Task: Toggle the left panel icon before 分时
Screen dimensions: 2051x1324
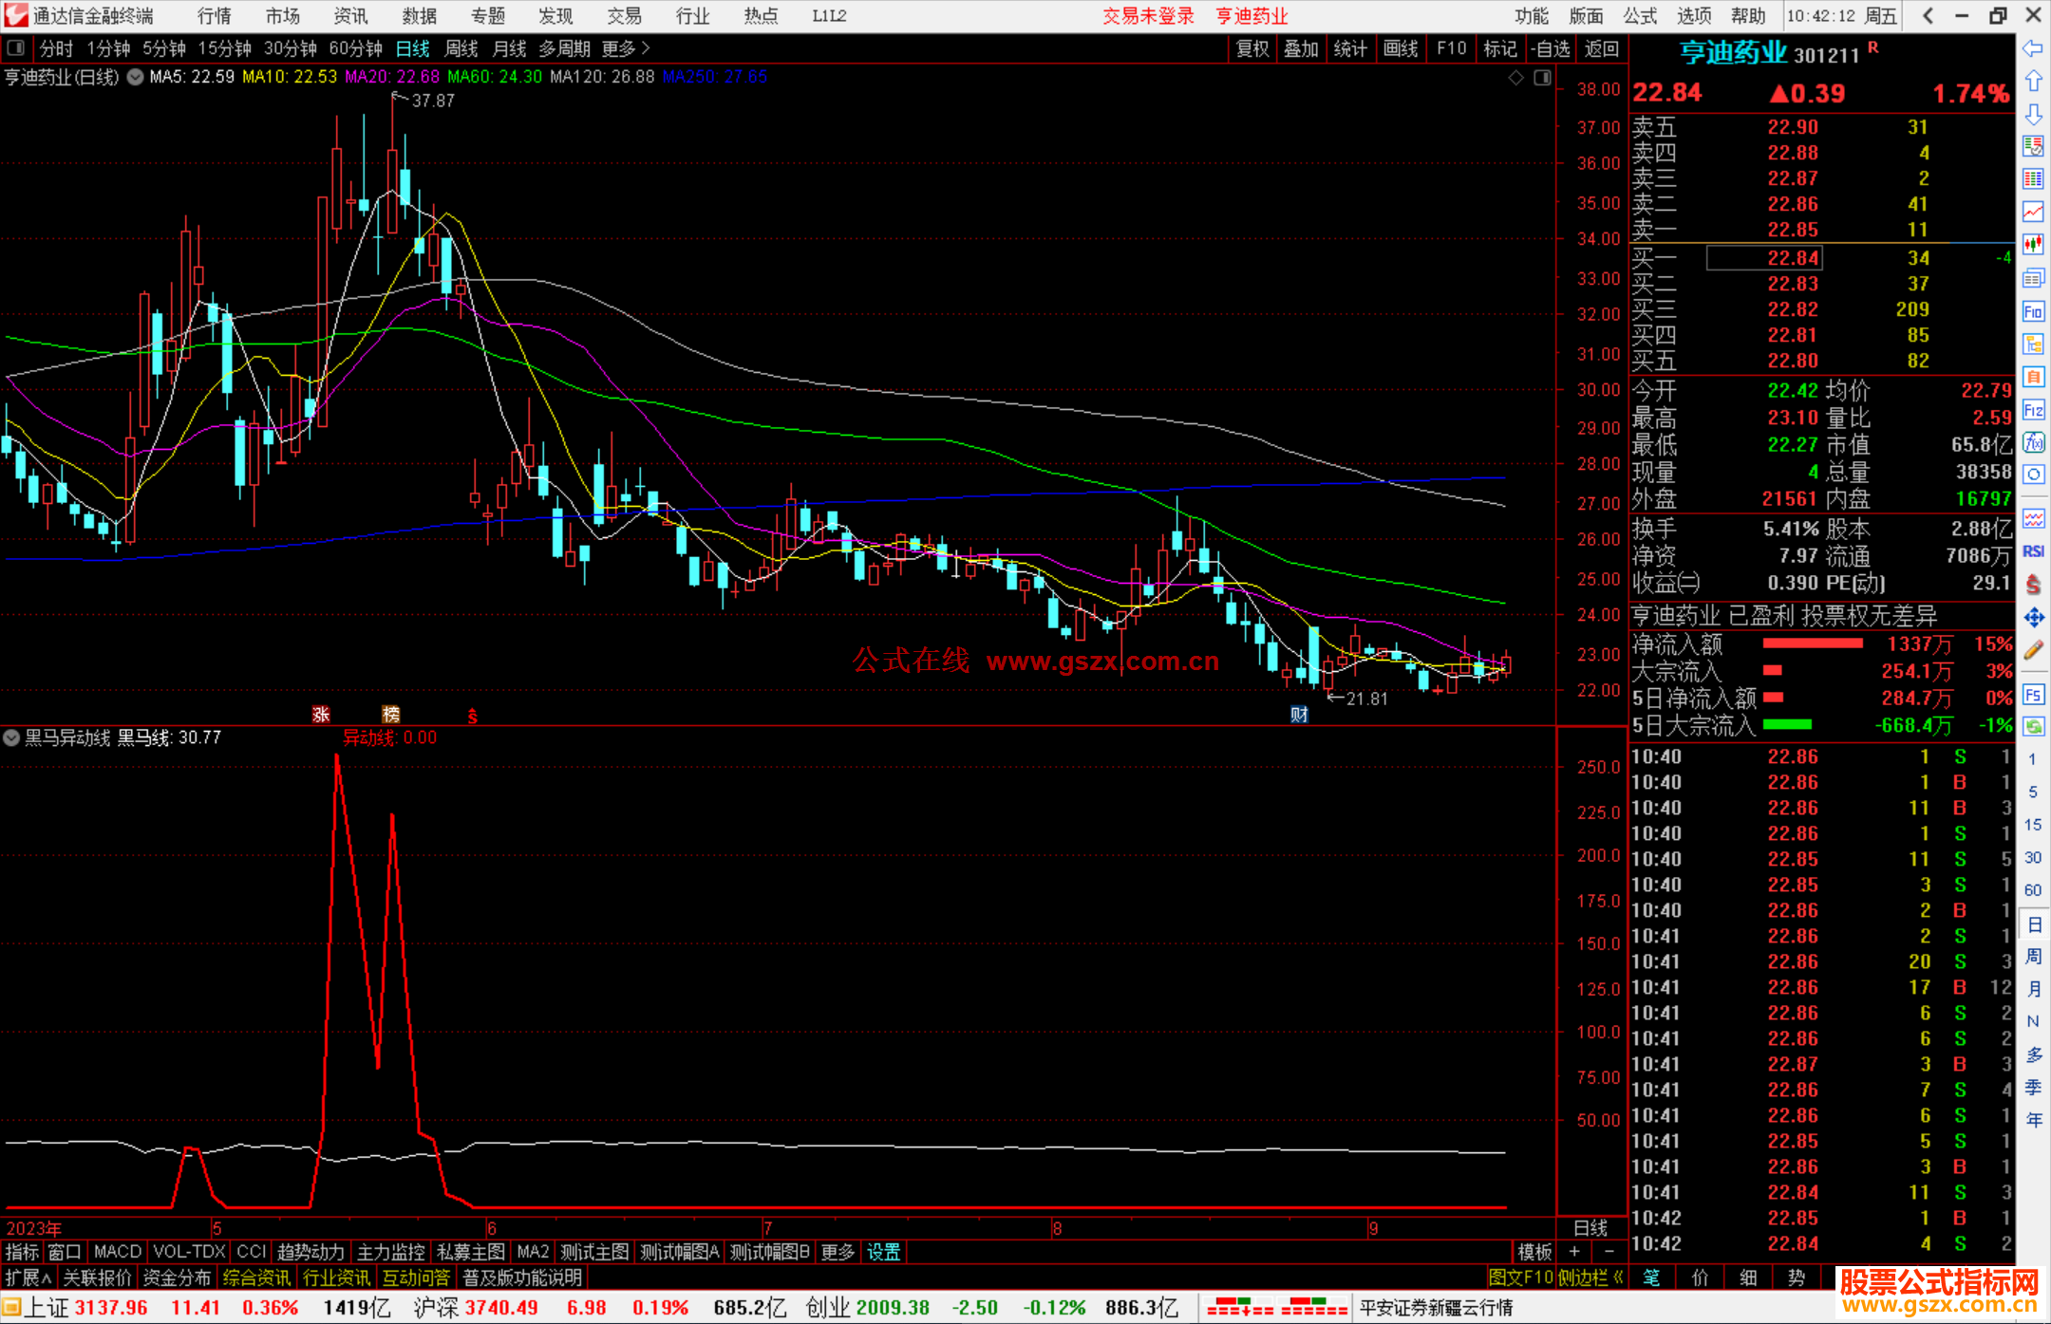Action: pyautogui.click(x=16, y=48)
